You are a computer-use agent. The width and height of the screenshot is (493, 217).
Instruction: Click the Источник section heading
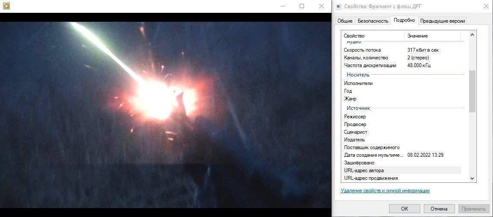pyautogui.click(x=358, y=108)
